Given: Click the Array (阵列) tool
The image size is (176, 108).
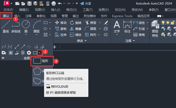Looking at the screenshot, I should (x=91, y=35).
